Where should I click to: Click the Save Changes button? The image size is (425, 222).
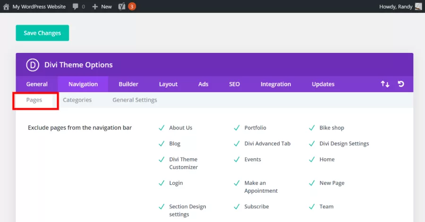tap(42, 33)
